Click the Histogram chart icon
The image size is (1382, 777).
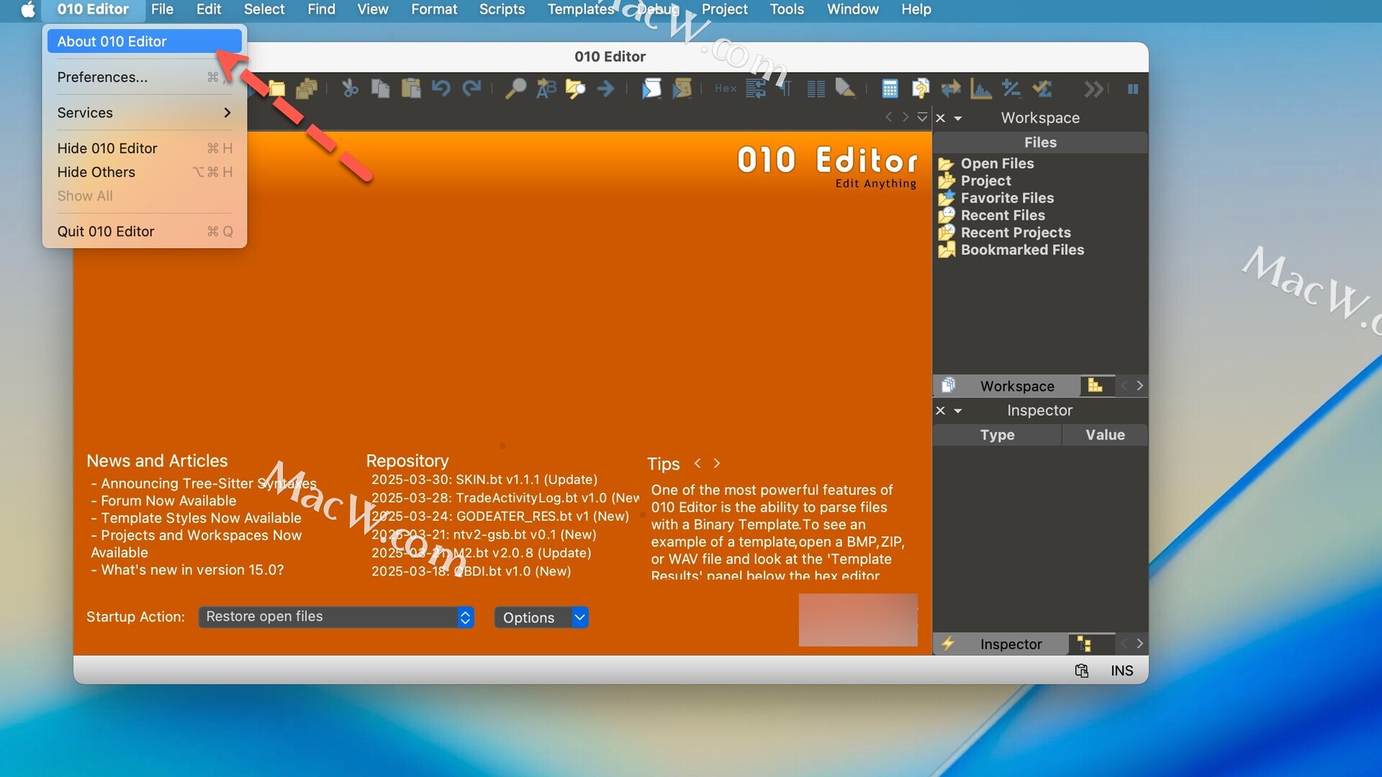pos(981,88)
